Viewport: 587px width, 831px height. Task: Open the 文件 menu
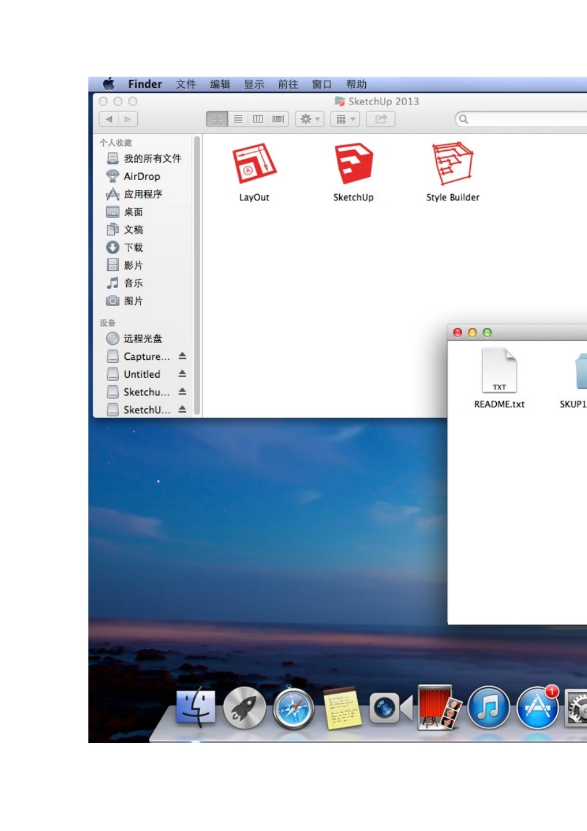pos(185,84)
